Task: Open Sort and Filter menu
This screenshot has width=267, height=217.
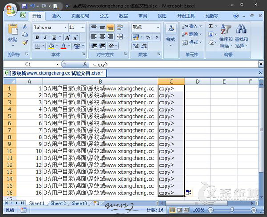Action: pyautogui.click(x=226, y=36)
